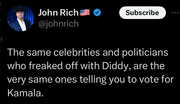Image resolution: width=180 pixels, height=104 pixels.
Task: Click the word ones in the tweet
Action: coord(66,80)
